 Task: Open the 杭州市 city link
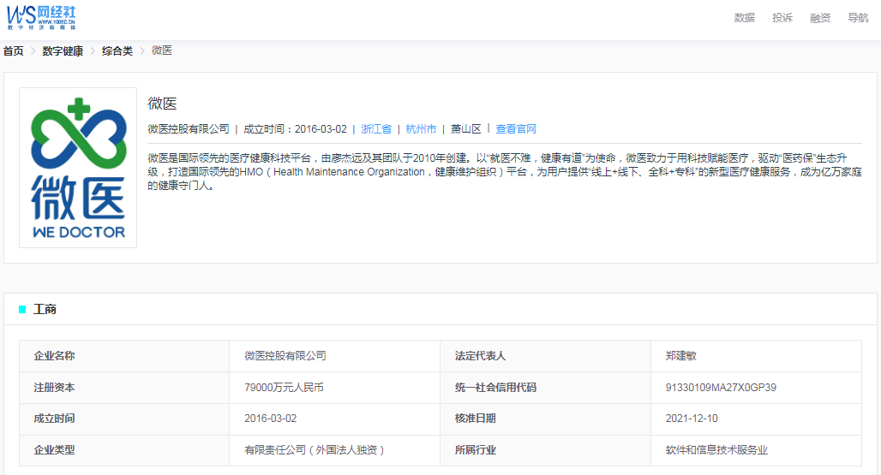(421, 129)
